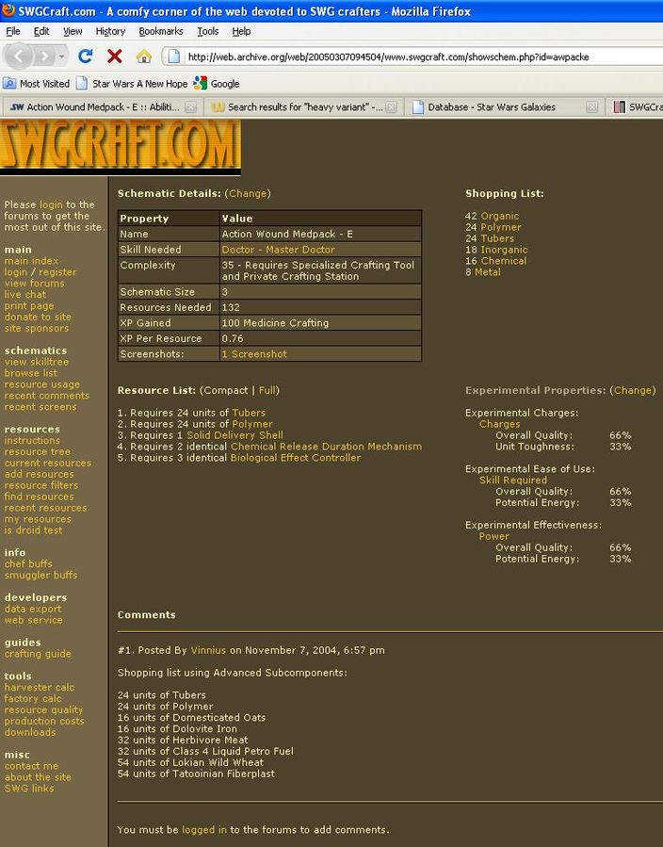Click the browser Back arrow button

pyautogui.click(x=21, y=57)
